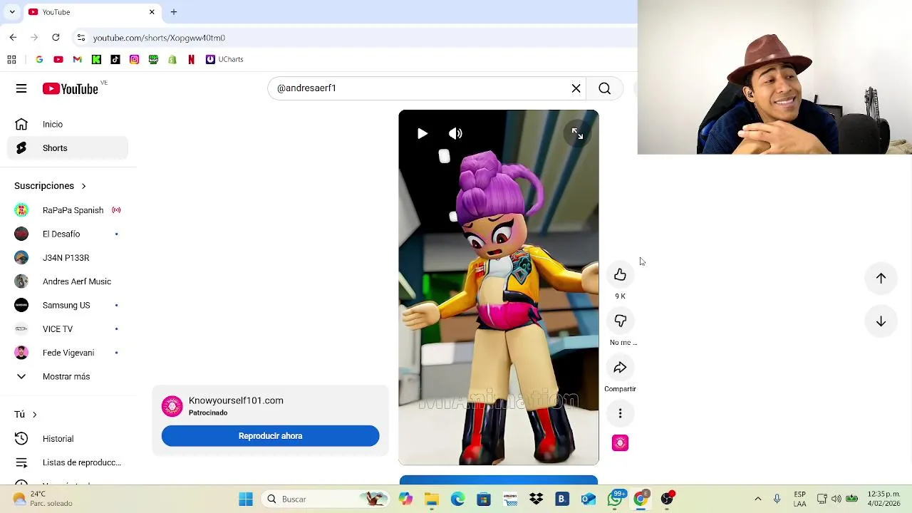Open the Google bookmark
Image resolution: width=912 pixels, height=513 pixels.
pos(39,59)
